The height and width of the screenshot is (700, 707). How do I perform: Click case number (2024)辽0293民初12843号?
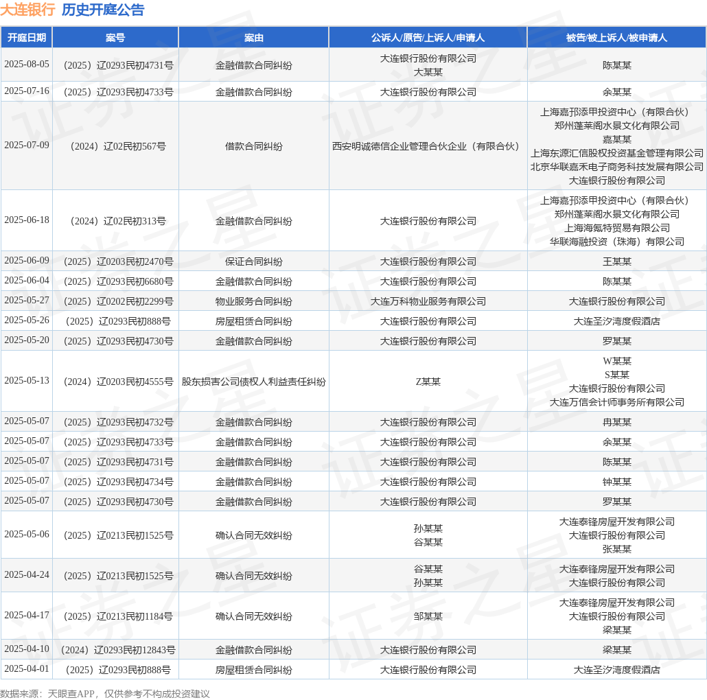tap(115, 649)
